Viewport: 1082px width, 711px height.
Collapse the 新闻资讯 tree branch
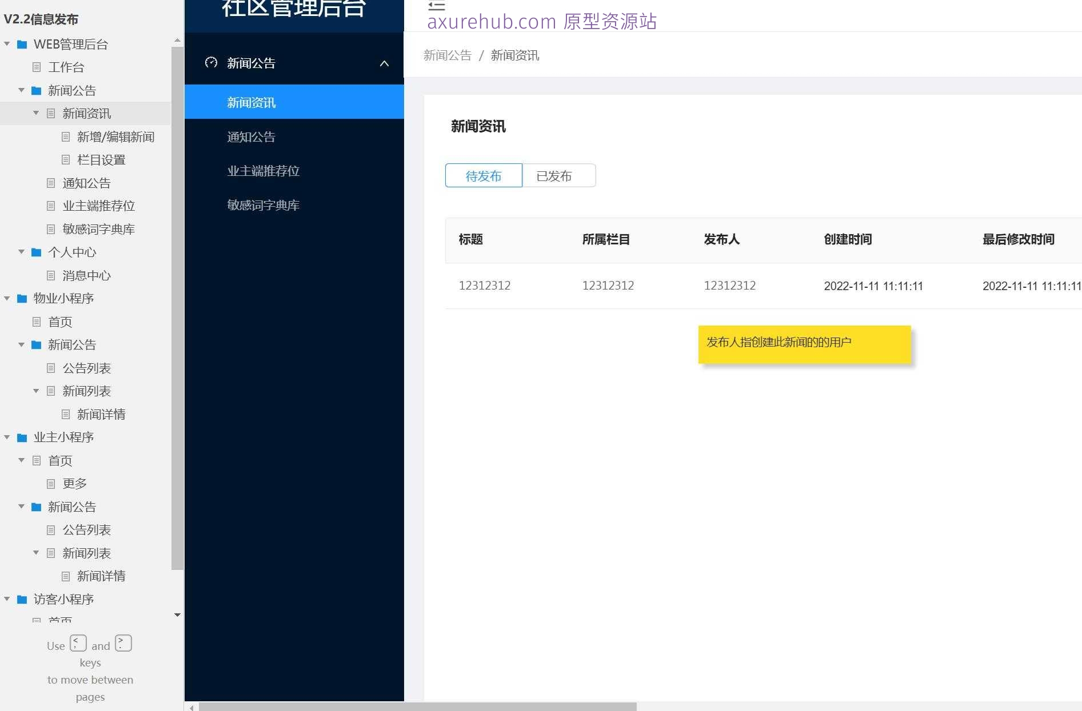click(35, 113)
